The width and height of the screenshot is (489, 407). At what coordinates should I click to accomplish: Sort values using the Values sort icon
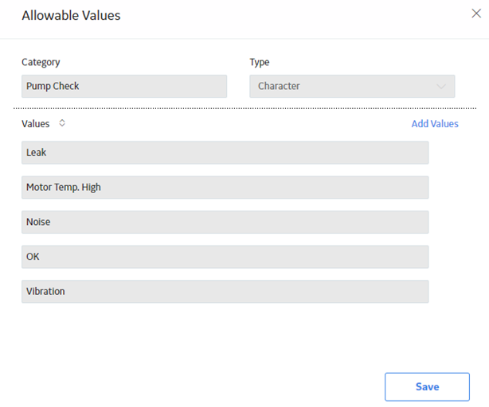pyautogui.click(x=62, y=123)
